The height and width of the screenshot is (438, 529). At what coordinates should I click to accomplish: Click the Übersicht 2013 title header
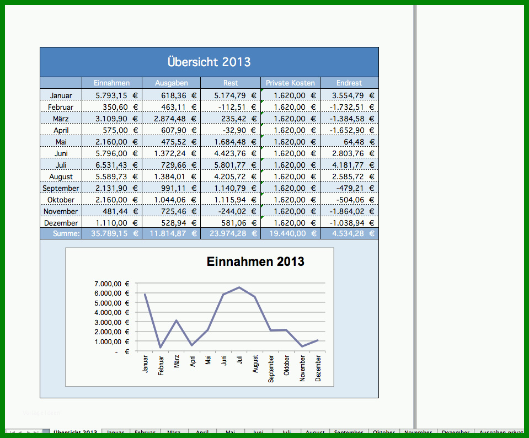209,62
